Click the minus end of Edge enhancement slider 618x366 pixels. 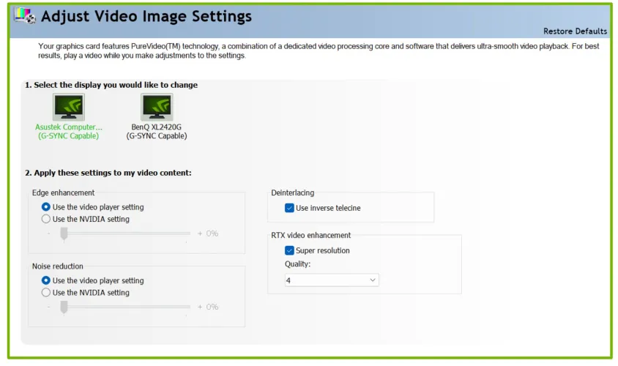(x=48, y=234)
